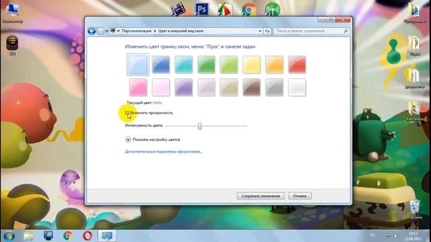Select the beige color swatch
Image resolution: width=431 pixels, height=242 pixels.
[x=229, y=87]
